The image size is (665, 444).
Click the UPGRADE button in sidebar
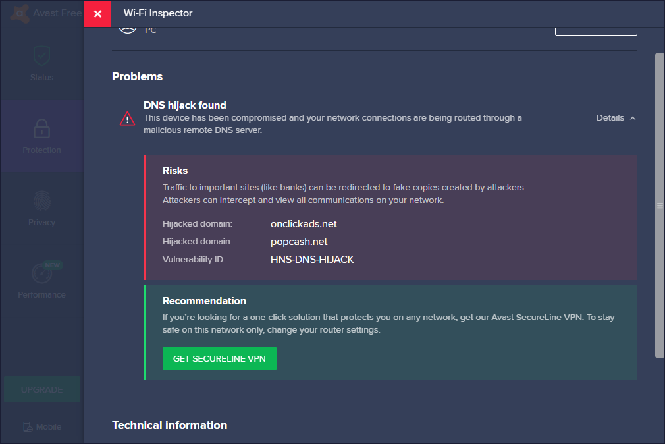click(x=42, y=389)
